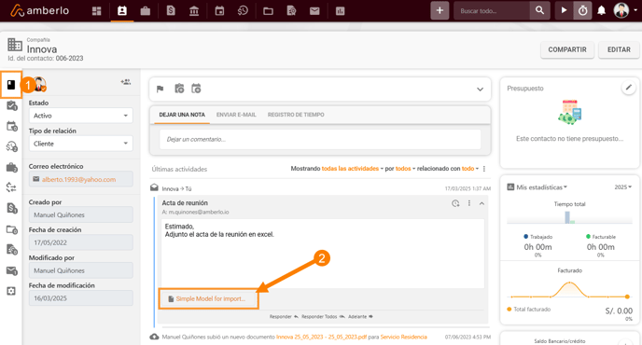Click Adelante to forward the email
The width and height of the screenshot is (642, 345).
point(361,316)
